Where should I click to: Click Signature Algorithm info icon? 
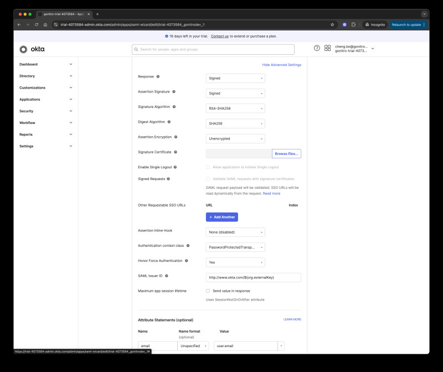[x=174, y=107]
